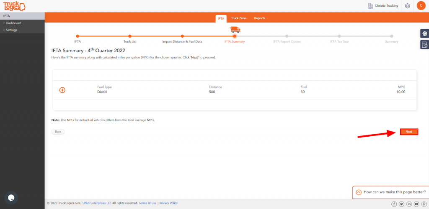Open the Privacy Policy link
The image size is (429, 209).
tap(168, 203)
